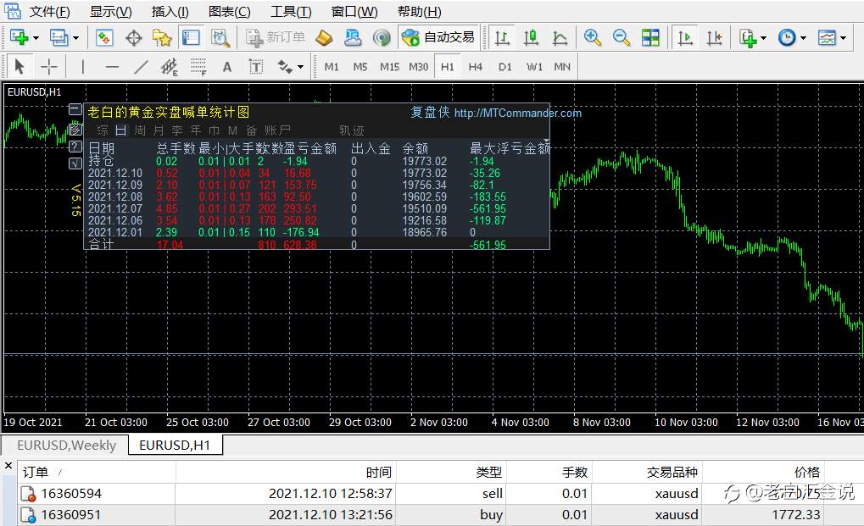Open the Strategy Tester magnifier icon
The width and height of the screenshot is (864, 526).
click(220, 37)
